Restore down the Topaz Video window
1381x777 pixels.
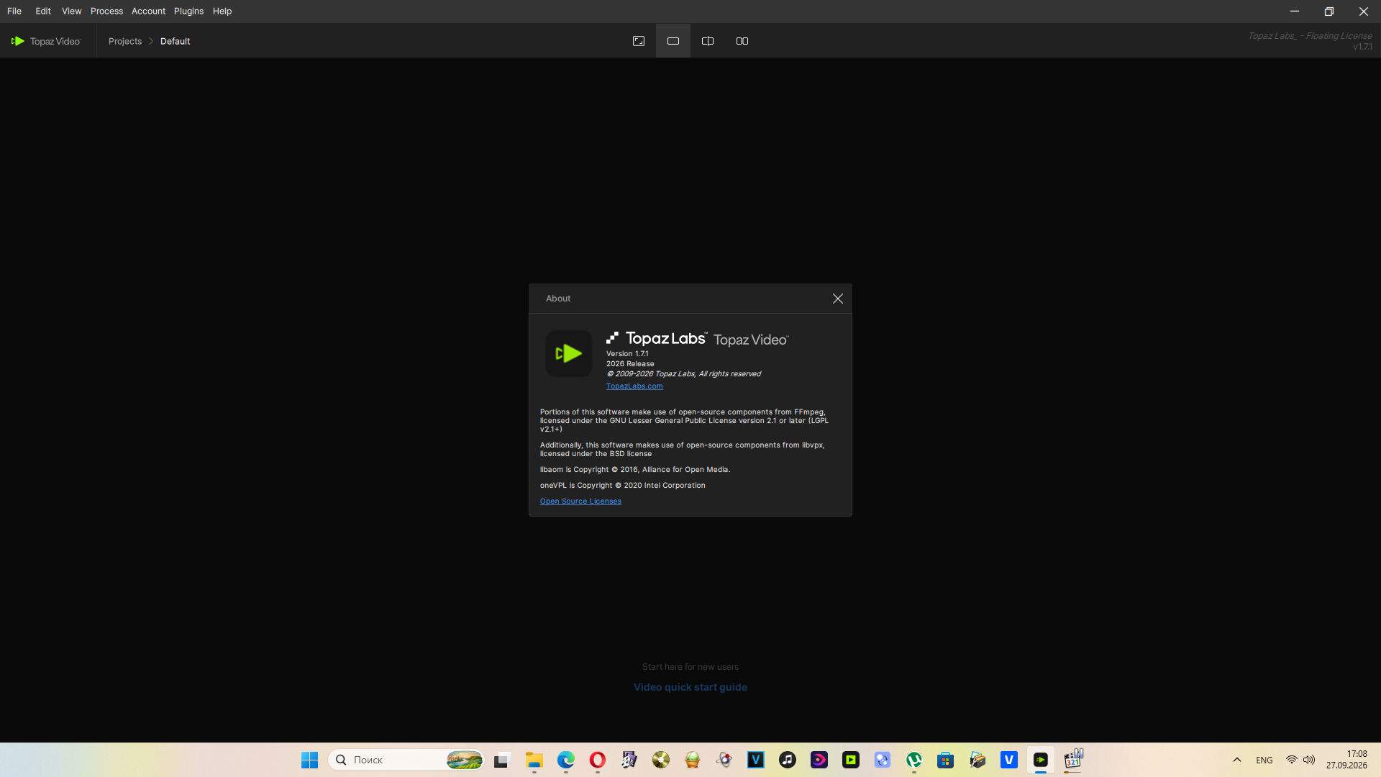pyautogui.click(x=1329, y=11)
